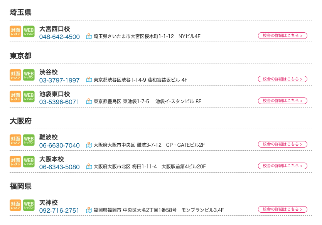Open 校舎の詳細はこちら for 天神校

283,210
